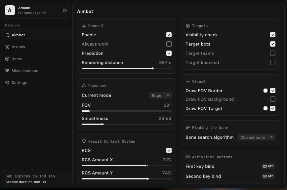Open the Bone search algorithm dropdown
287x190 pixels.
point(253,137)
